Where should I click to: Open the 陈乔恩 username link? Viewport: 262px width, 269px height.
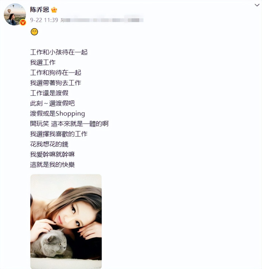tap(40, 9)
